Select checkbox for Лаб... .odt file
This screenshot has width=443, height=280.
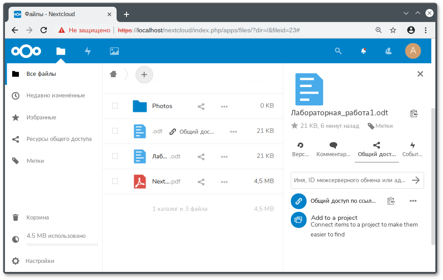(x=115, y=156)
